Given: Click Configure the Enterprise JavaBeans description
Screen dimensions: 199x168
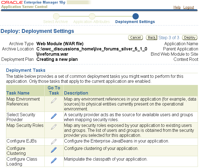Looking at the screenshot, I should coord(117,141).
